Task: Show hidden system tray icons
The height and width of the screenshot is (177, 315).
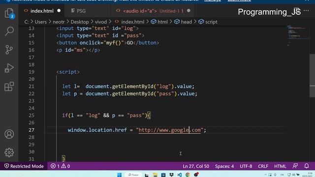Action: tap(265, 175)
